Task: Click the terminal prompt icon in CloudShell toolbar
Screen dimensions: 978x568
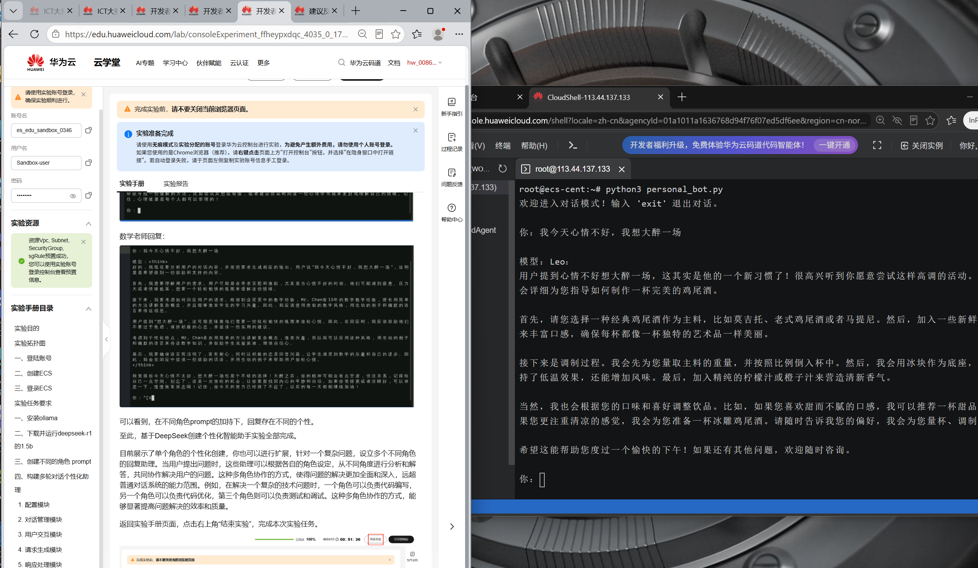Action: click(x=573, y=145)
